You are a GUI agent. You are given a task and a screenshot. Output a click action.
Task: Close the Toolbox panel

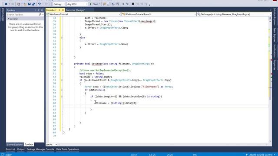coord(42,10)
